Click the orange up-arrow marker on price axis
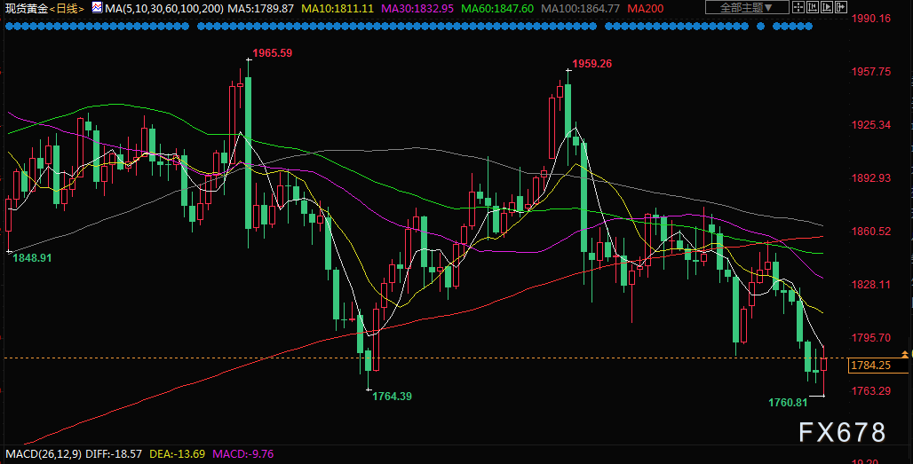 [905, 354]
